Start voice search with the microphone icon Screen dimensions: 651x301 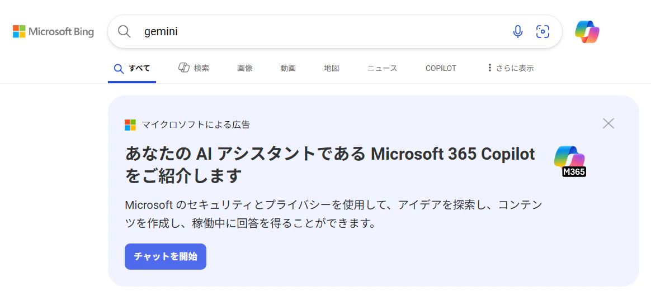(517, 31)
